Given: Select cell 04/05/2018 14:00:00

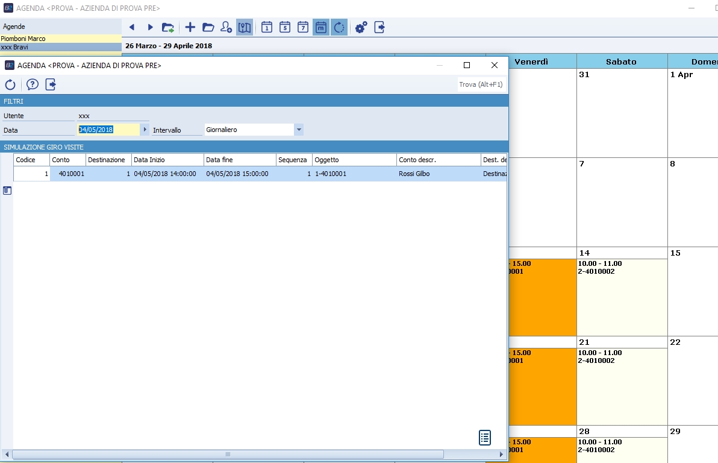Looking at the screenshot, I should (x=167, y=174).
